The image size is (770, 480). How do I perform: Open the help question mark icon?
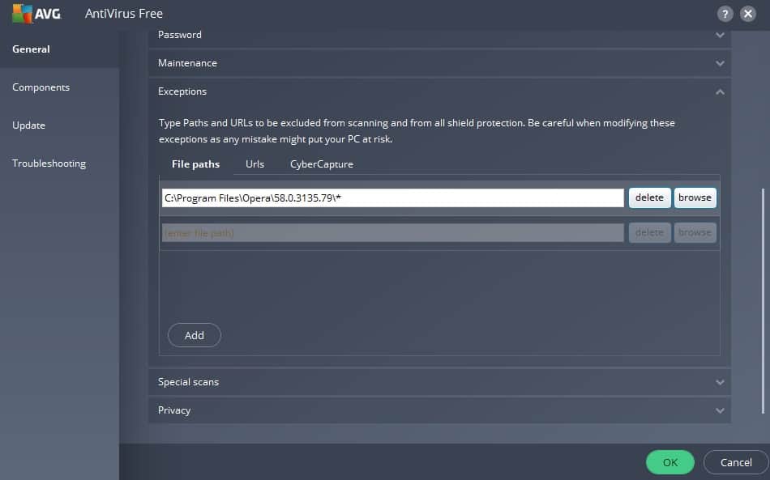pyautogui.click(x=725, y=14)
